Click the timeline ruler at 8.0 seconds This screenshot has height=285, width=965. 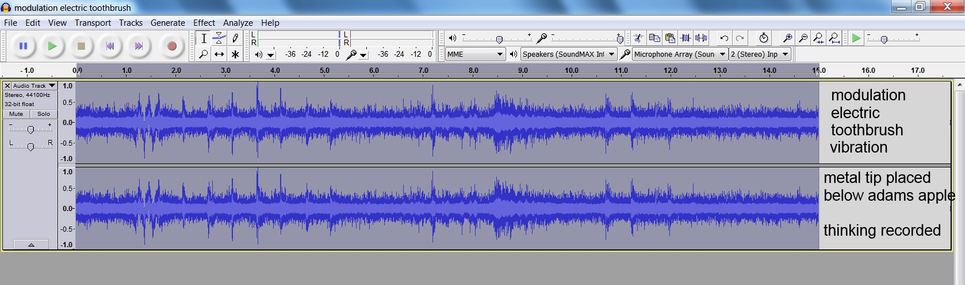click(473, 71)
